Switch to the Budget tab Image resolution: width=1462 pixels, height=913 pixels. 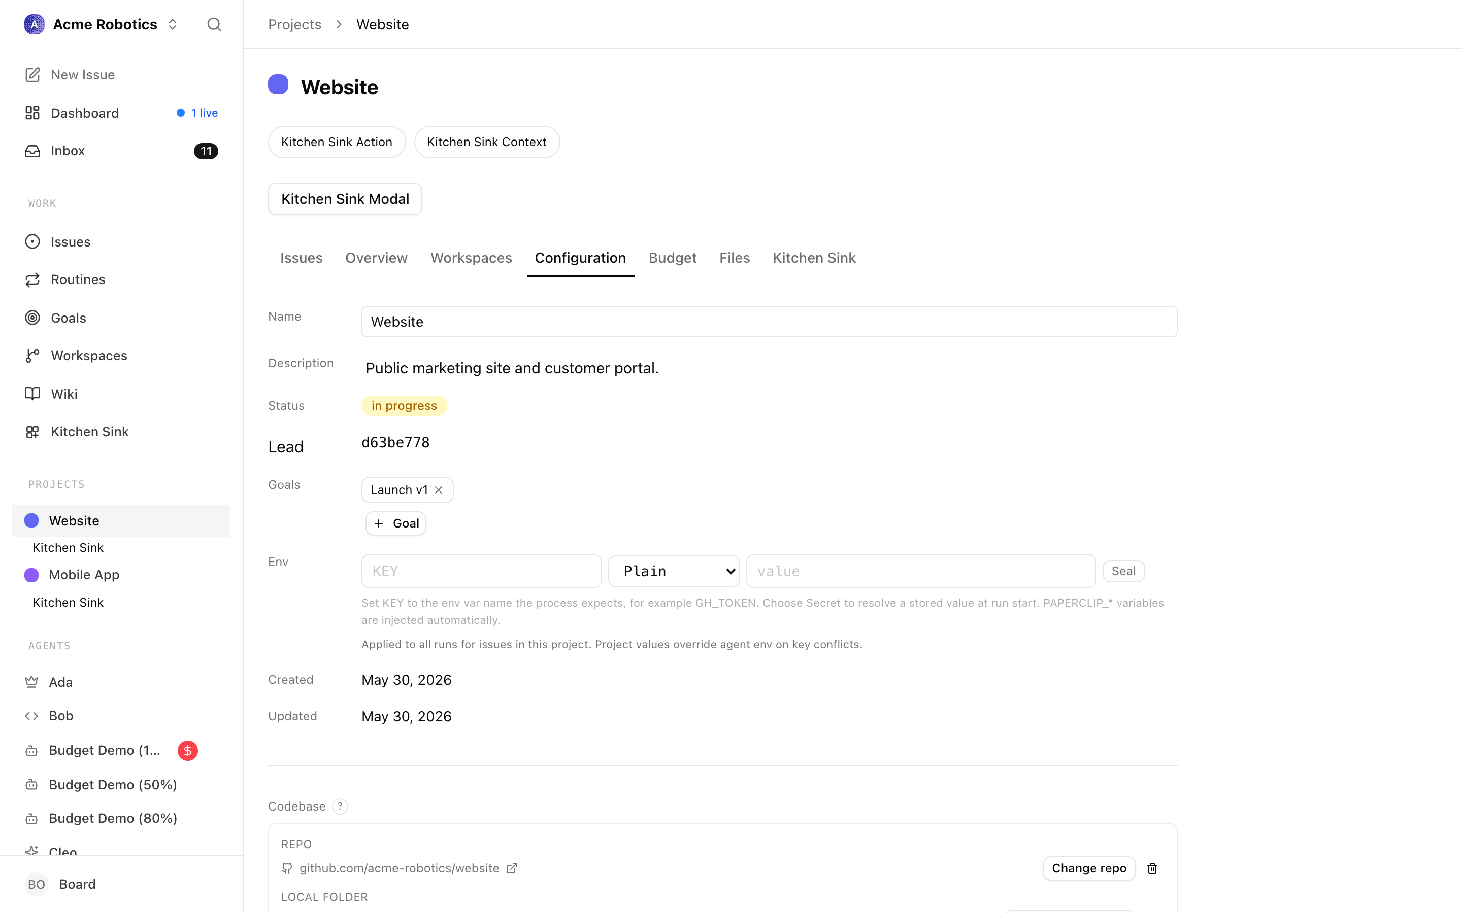[x=673, y=258]
